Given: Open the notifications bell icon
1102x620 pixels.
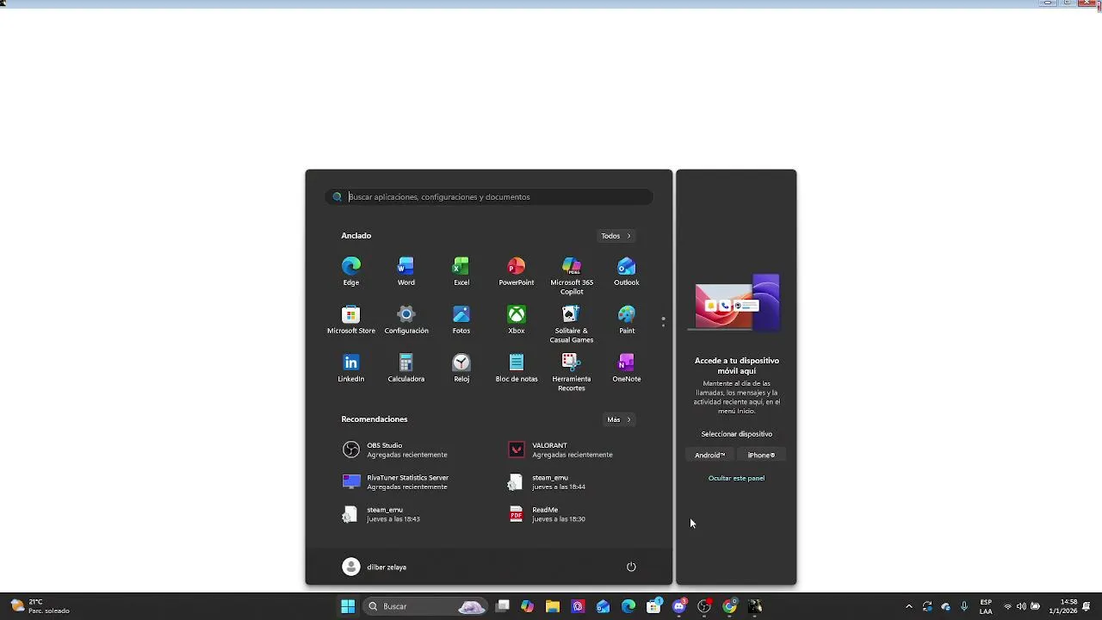Looking at the screenshot, I should click(x=1087, y=606).
